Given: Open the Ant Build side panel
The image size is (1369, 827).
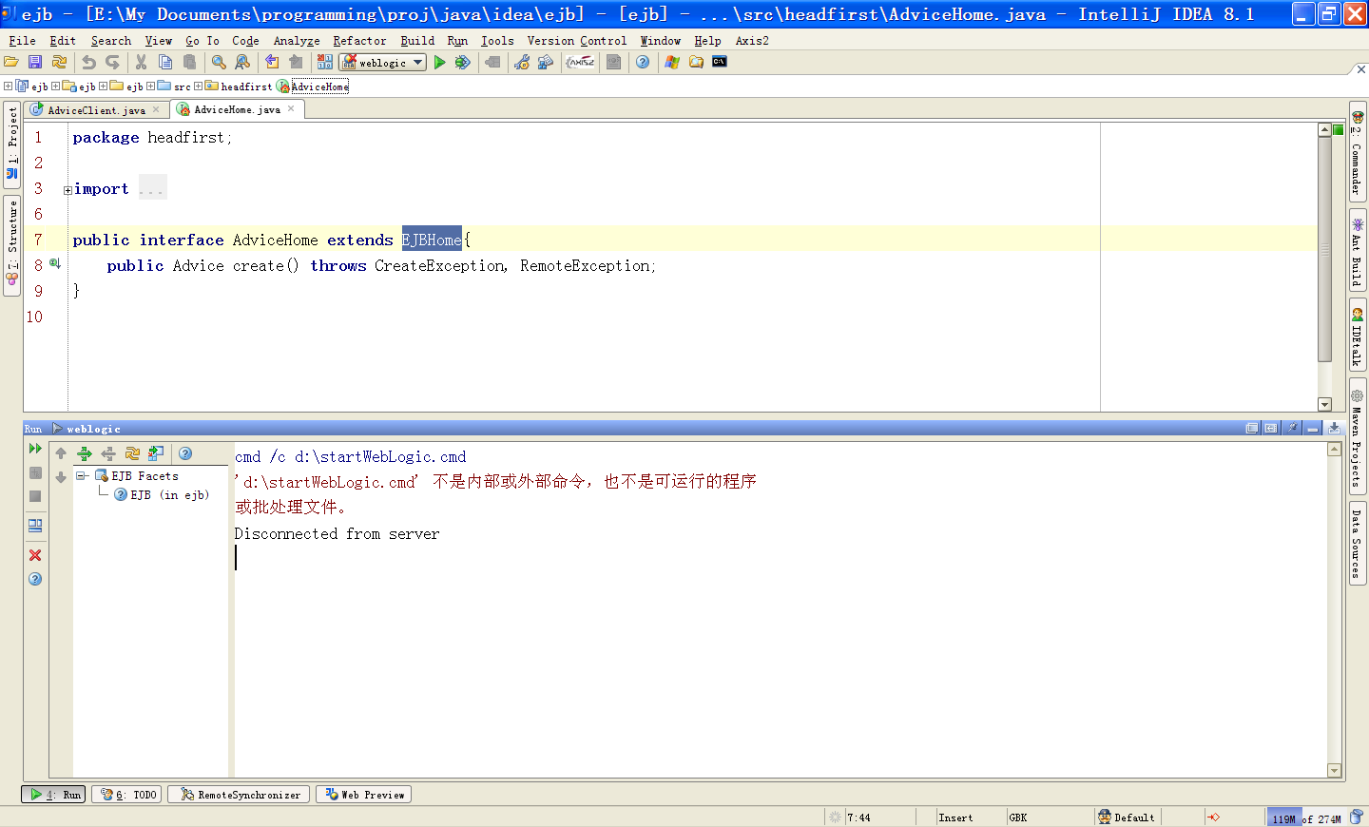Looking at the screenshot, I should 1357,251.
